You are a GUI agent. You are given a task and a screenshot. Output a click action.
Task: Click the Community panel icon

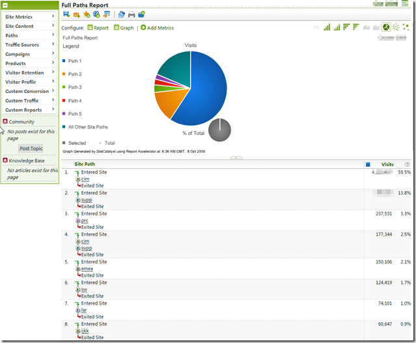pos(5,121)
